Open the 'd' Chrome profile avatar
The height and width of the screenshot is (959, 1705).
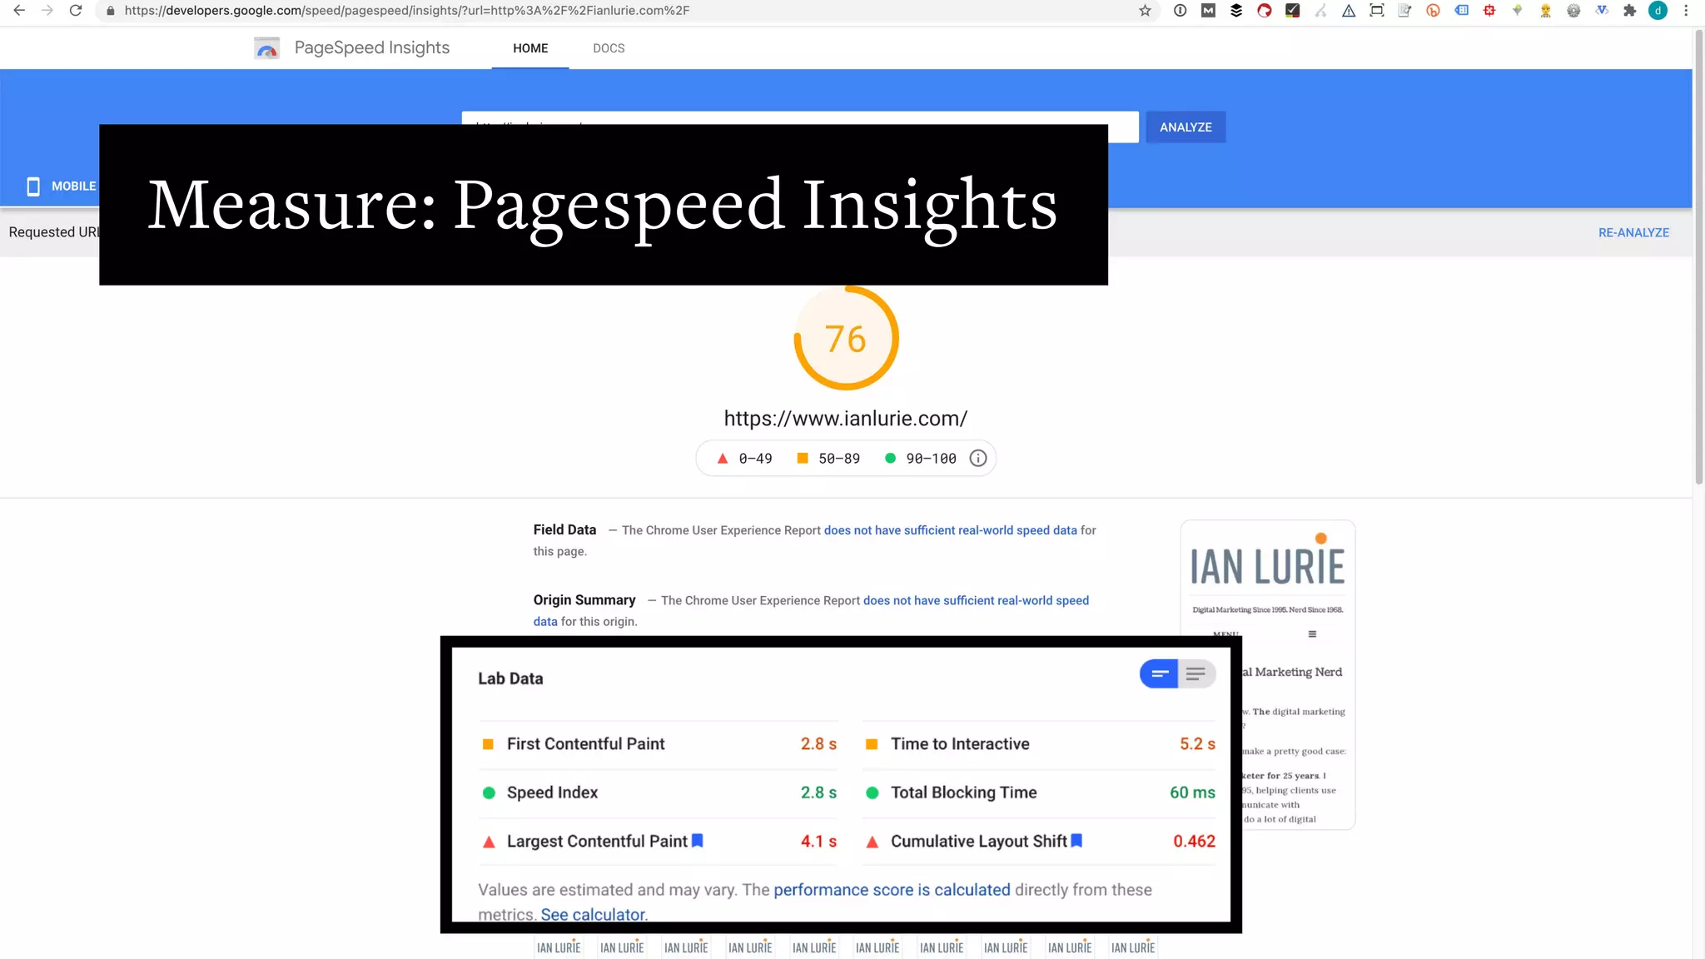coord(1658,11)
